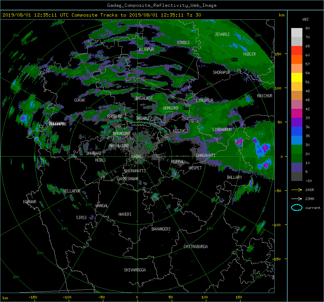Click the GADAG radar center label
324x302 pixels.
[x=137, y=157]
